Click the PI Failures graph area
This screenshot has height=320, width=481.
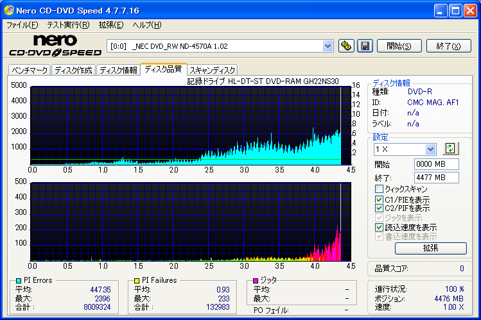click(x=191, y=222)
